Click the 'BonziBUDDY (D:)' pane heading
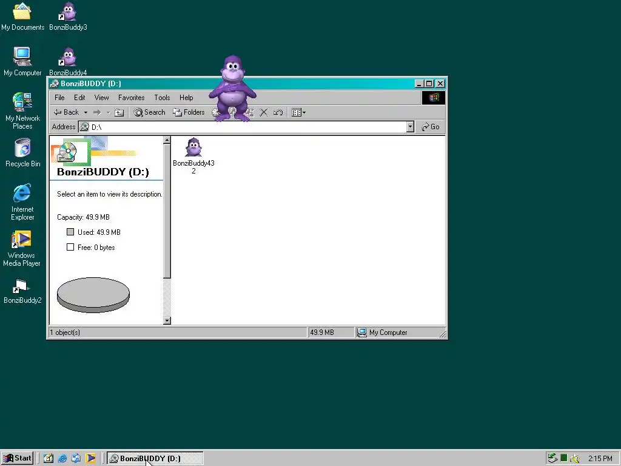Viewport: 621px width, 466px height. pos(103,172)
